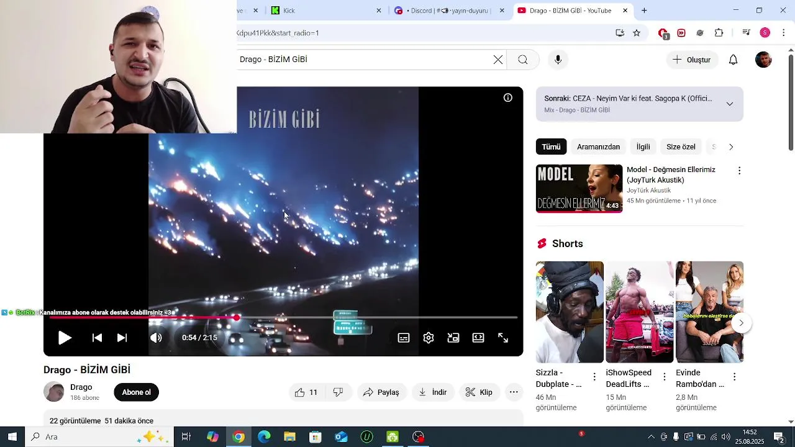Toggle theater mode in the player

[x=478, y=338]
